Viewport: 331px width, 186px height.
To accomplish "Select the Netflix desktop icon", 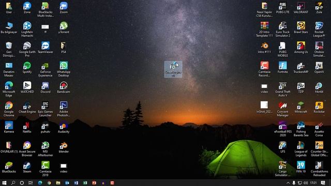I will 27,128.
